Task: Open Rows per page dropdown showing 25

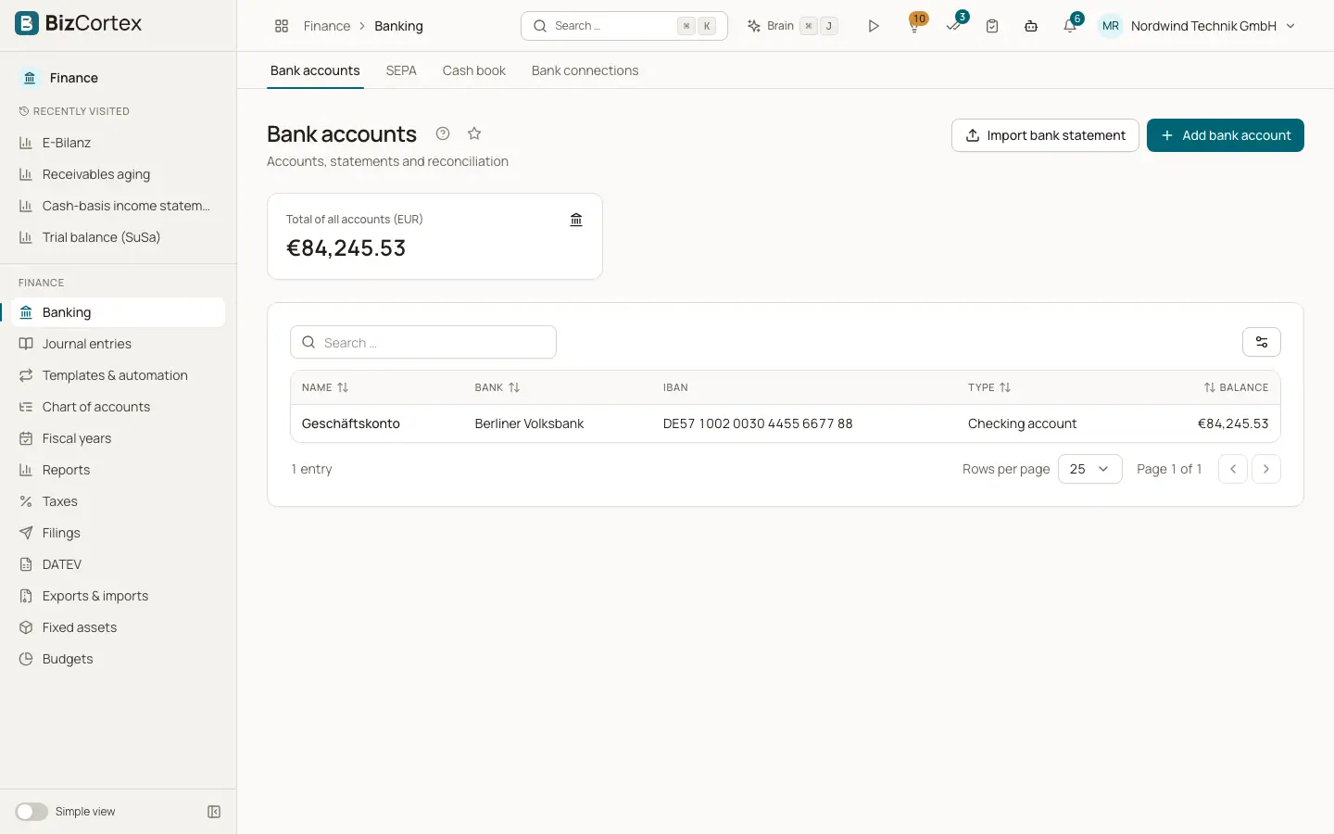Action: coord(1090,469)
